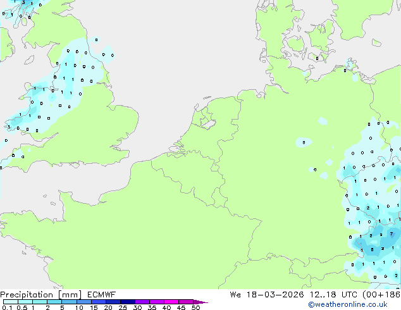Click the above-50 mm arrow tip of legend
This screenshot has width=401, height=310.
(x=200, y=302)
